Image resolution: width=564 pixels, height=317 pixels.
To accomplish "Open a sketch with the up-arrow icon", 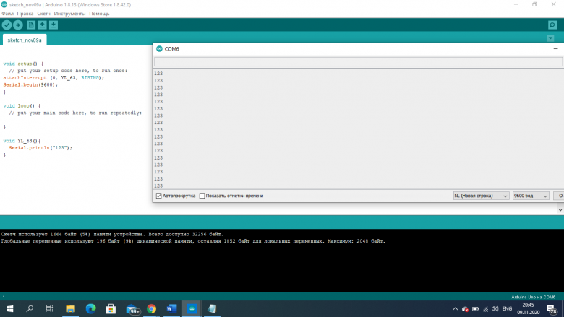I will pyautogui.click(x=42, y=25).
